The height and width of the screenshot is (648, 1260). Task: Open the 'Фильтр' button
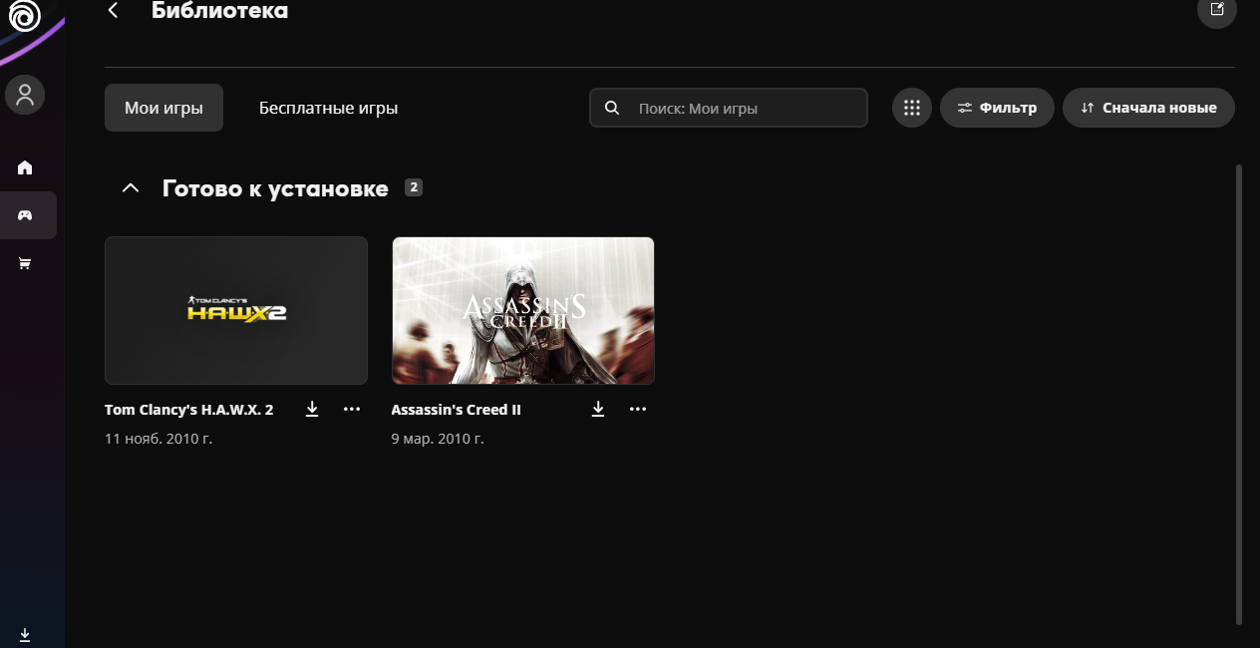[997, 108]
